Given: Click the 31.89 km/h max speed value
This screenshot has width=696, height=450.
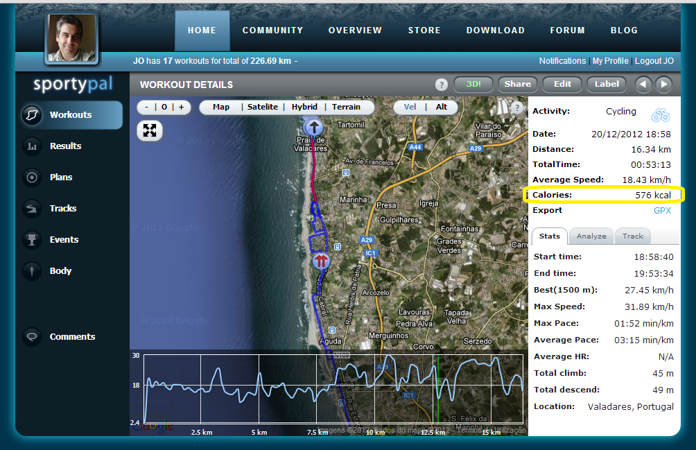Looking at the screenshot, I should click(649, 306).
